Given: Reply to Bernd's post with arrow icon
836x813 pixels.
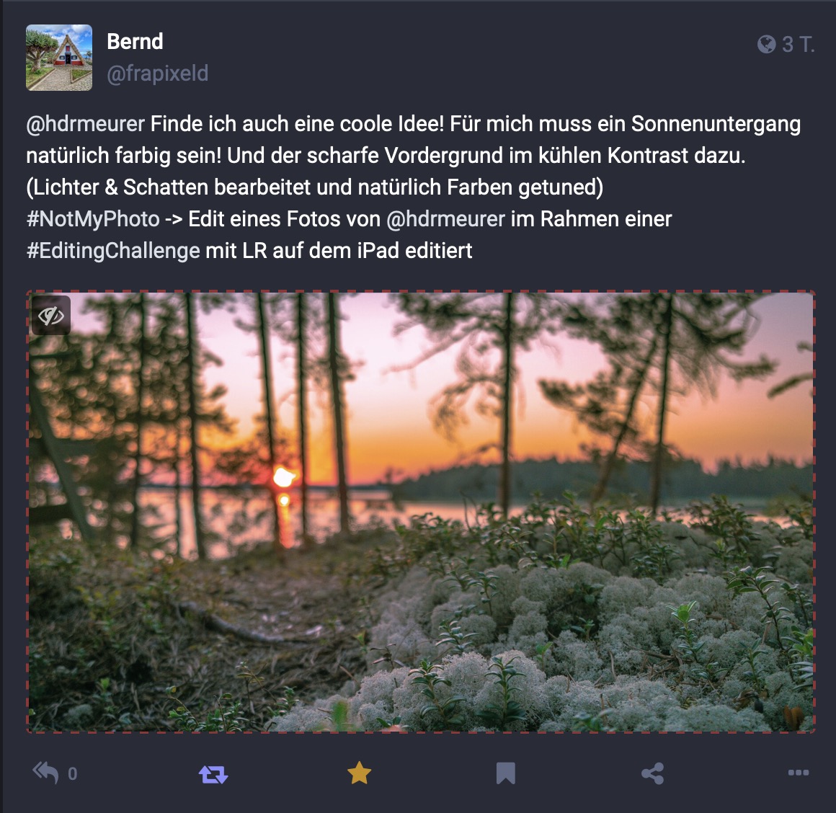Looking at the screenshot, I should [45, 773].
